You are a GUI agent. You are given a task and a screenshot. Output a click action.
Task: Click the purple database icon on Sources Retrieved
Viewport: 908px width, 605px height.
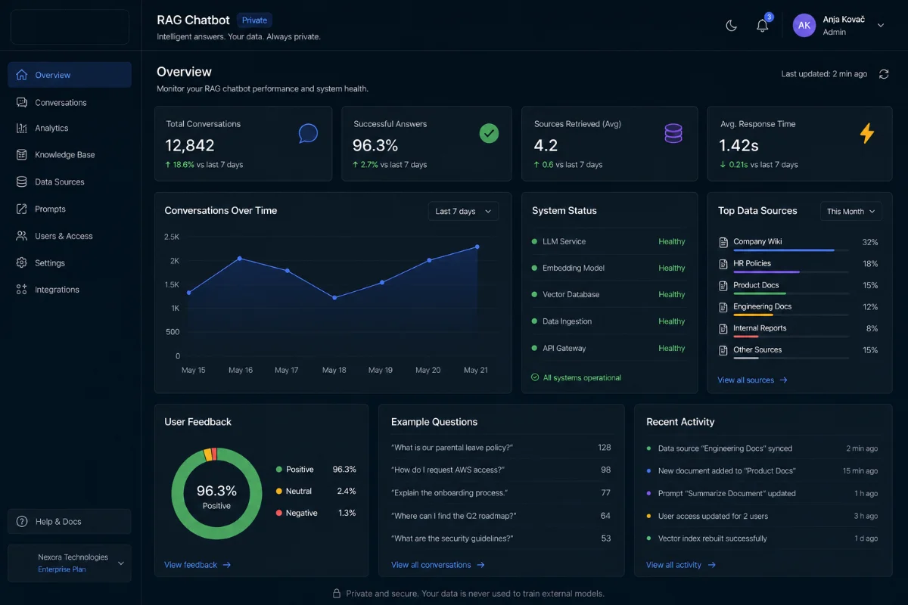coord(673,134)
